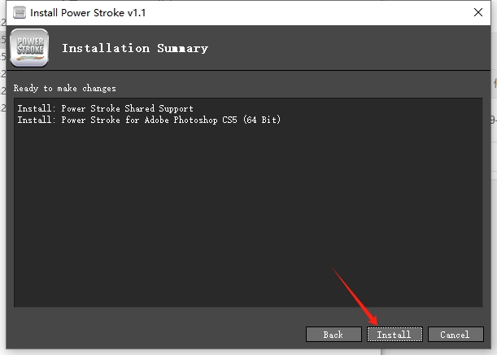Select 'Power Stroke for Adobe Photoshop CS5' line

(x=149, y=120)
